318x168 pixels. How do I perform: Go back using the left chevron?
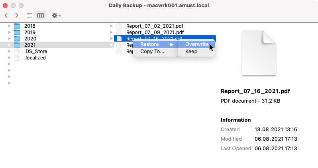point(7,15)
